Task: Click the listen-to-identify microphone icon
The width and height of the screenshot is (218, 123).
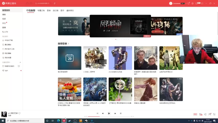Action: (x=55, y=3)
